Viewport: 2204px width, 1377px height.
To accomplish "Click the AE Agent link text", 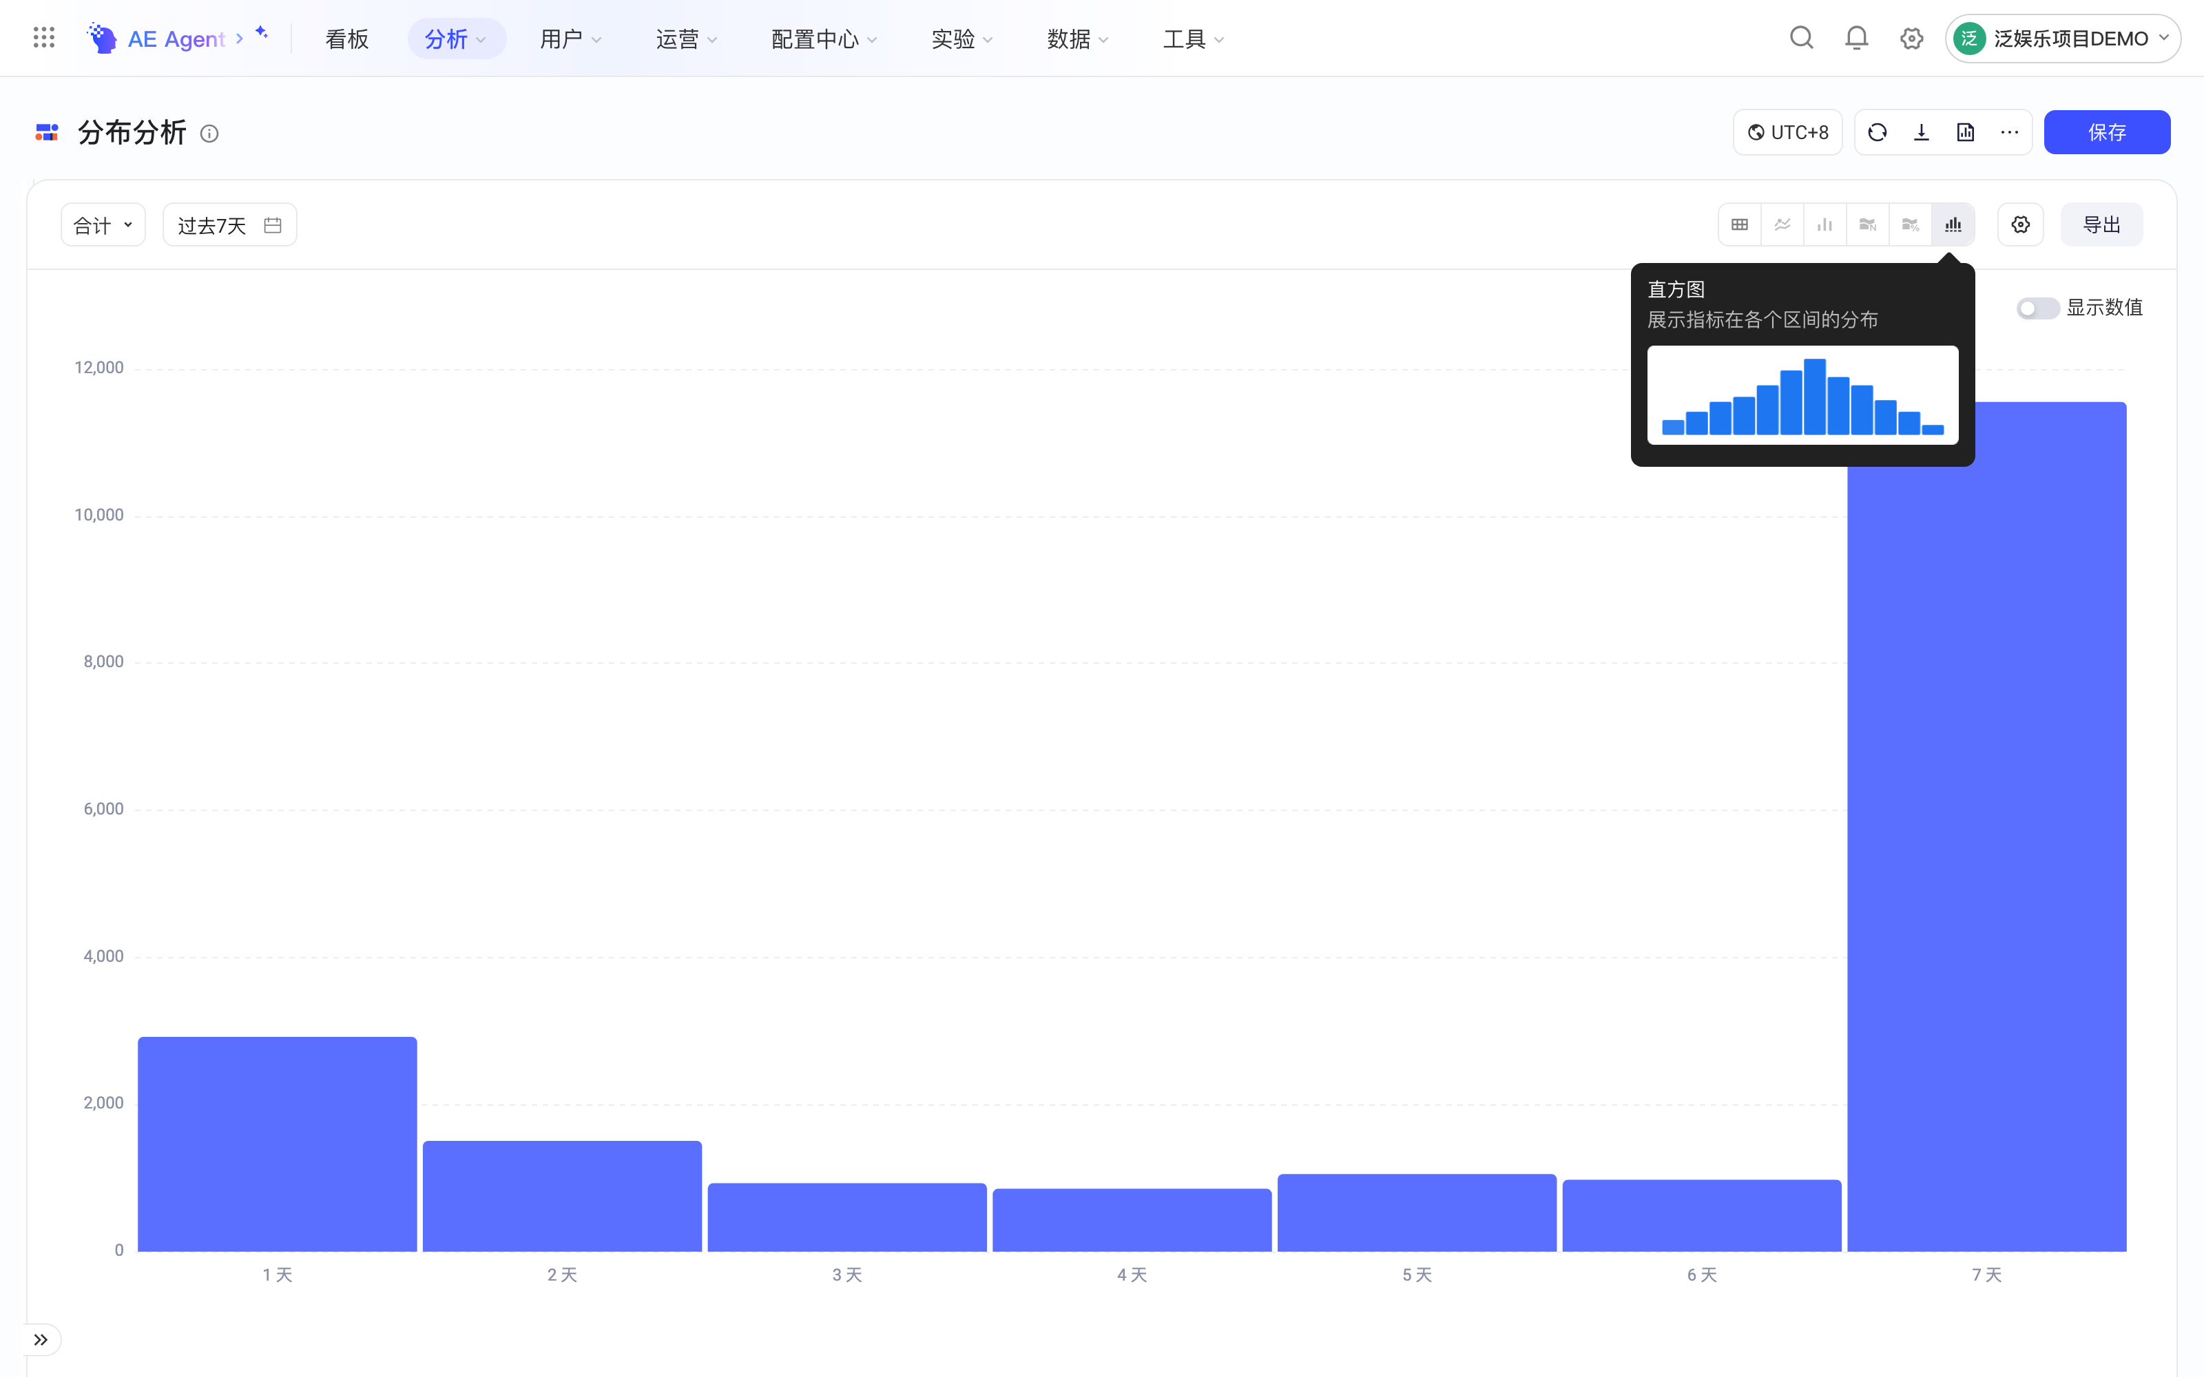I will pyautogui.click(x=176, y=39).
